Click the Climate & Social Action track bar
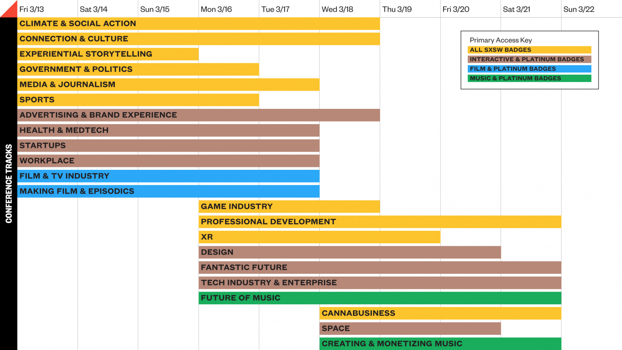622x350 pixels. click(198, 24)
